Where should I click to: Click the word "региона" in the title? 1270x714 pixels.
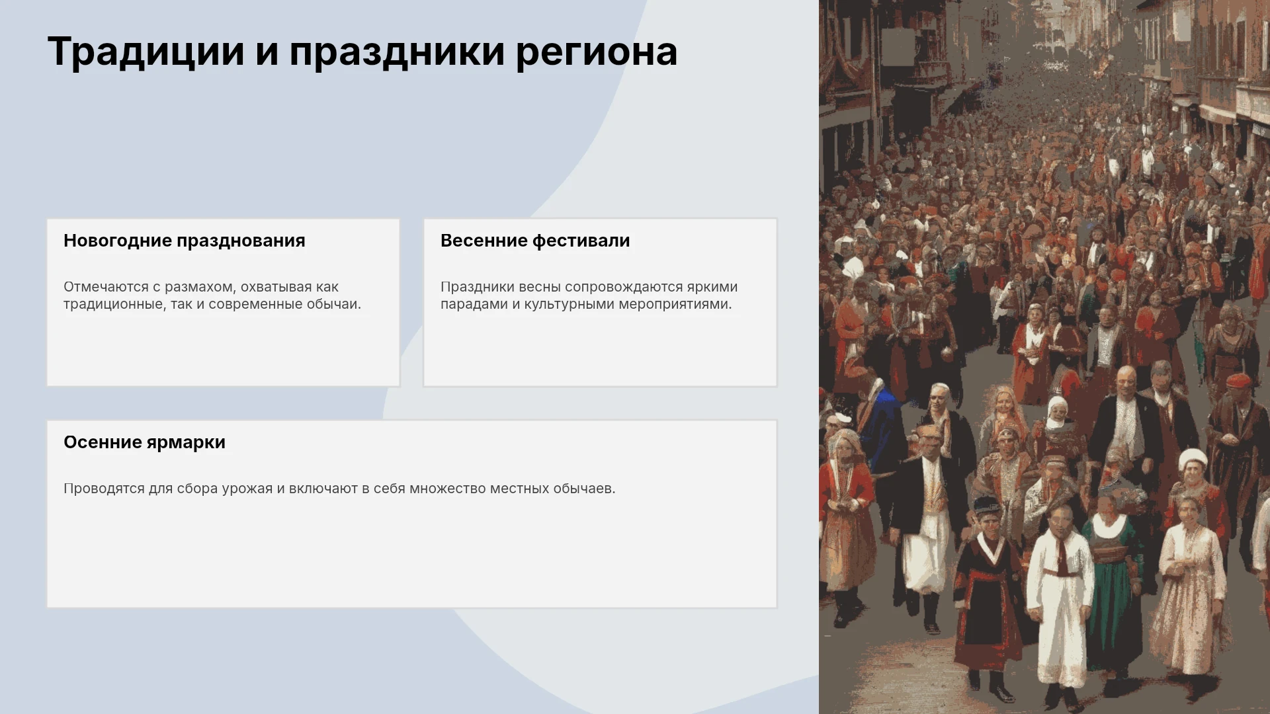pos(597,52)
